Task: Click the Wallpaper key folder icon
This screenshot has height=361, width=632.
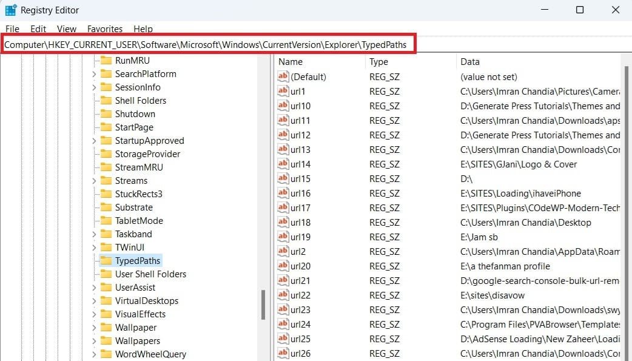Action: (x=106, y=328)
